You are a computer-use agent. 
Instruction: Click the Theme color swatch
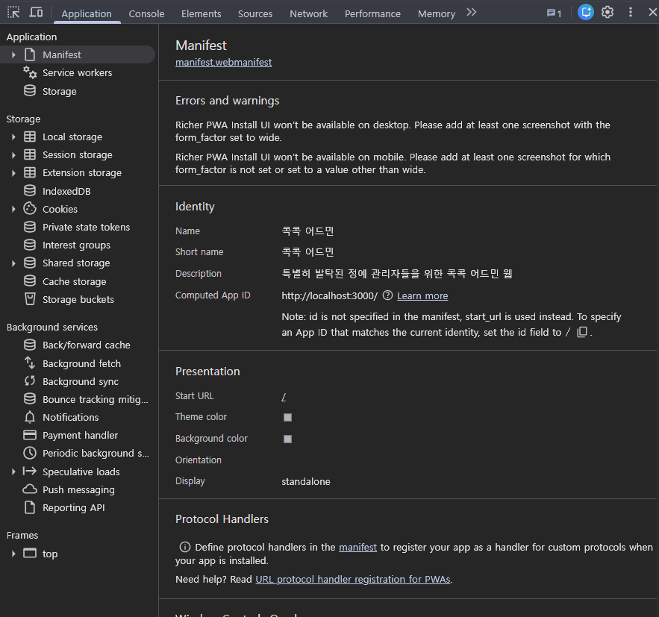(287, 417)
